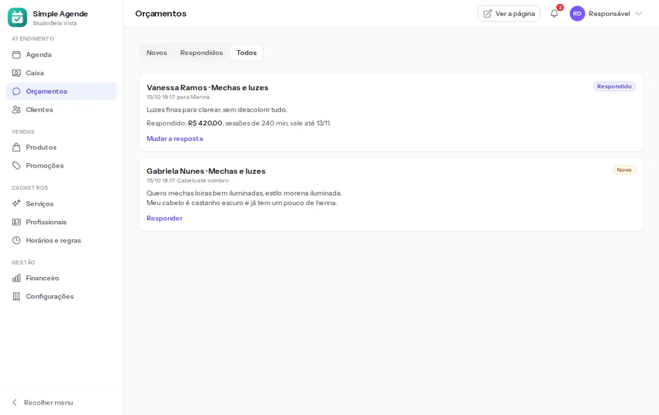The height and width of the screenshot is (415, 659).
Task: Click the Respondido status badge
Action: point(615,86)
